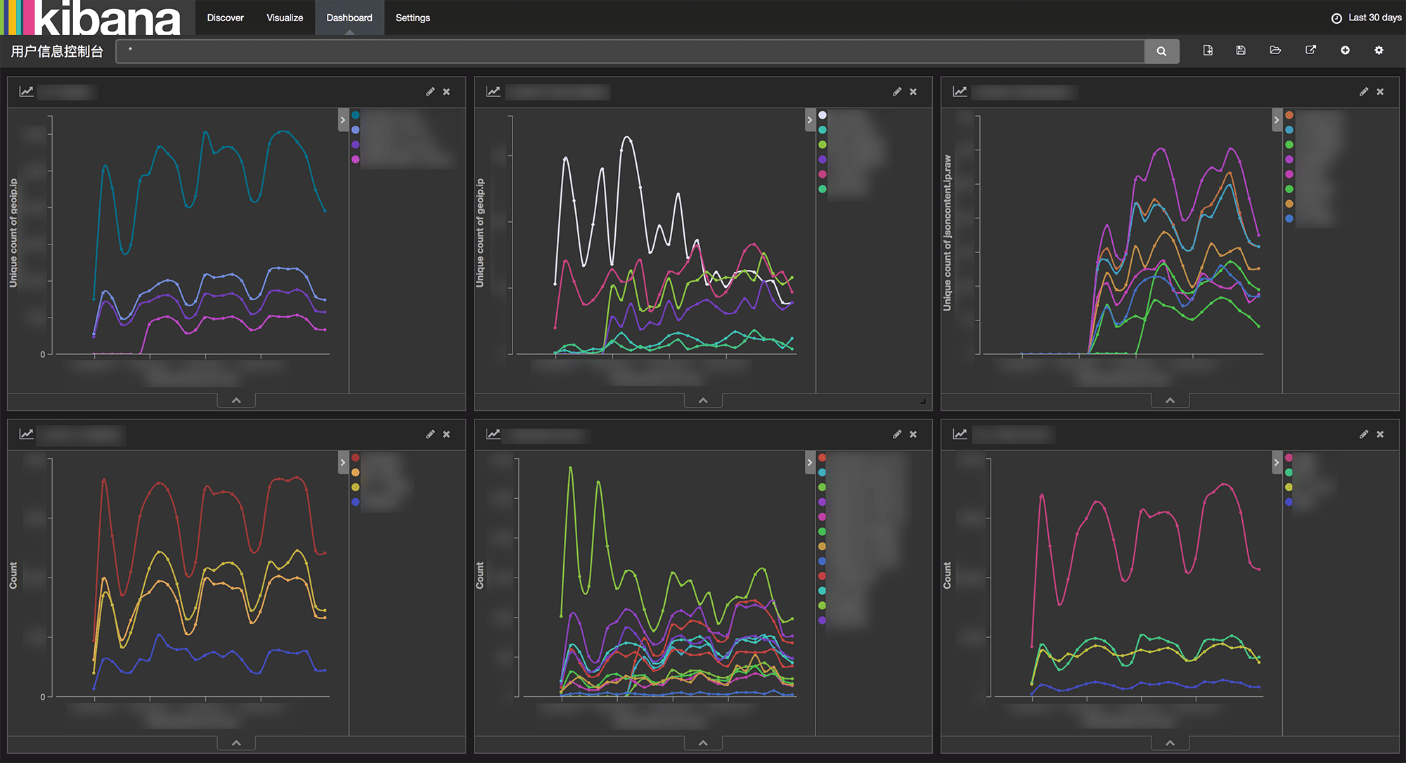The height and width of the screenshot is (763, 1406).
Task: Click the Save Dashboard floppy icon
Action: 1241,51
